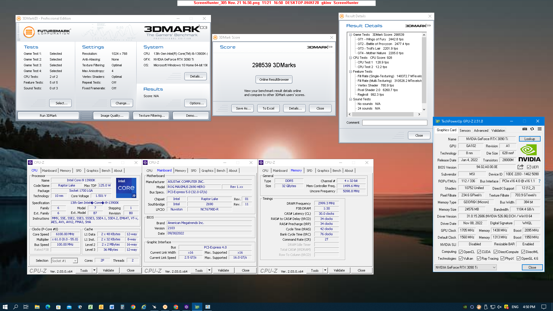Collapse CPU Tests tree node
Image resolution: width=553 pixels, height=311 pixels.
tap(350, 58)
